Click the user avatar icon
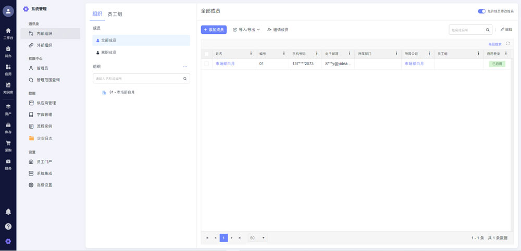Viewport: 521px width, 251px height. pyautogui.click(x=8, y=11)
